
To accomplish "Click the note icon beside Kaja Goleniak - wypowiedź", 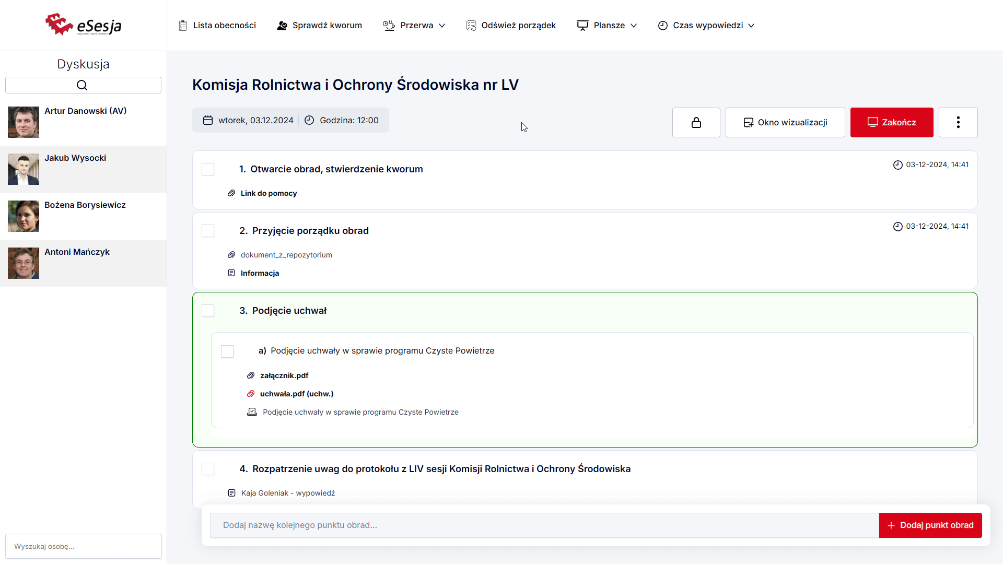I will click(231, 493).
